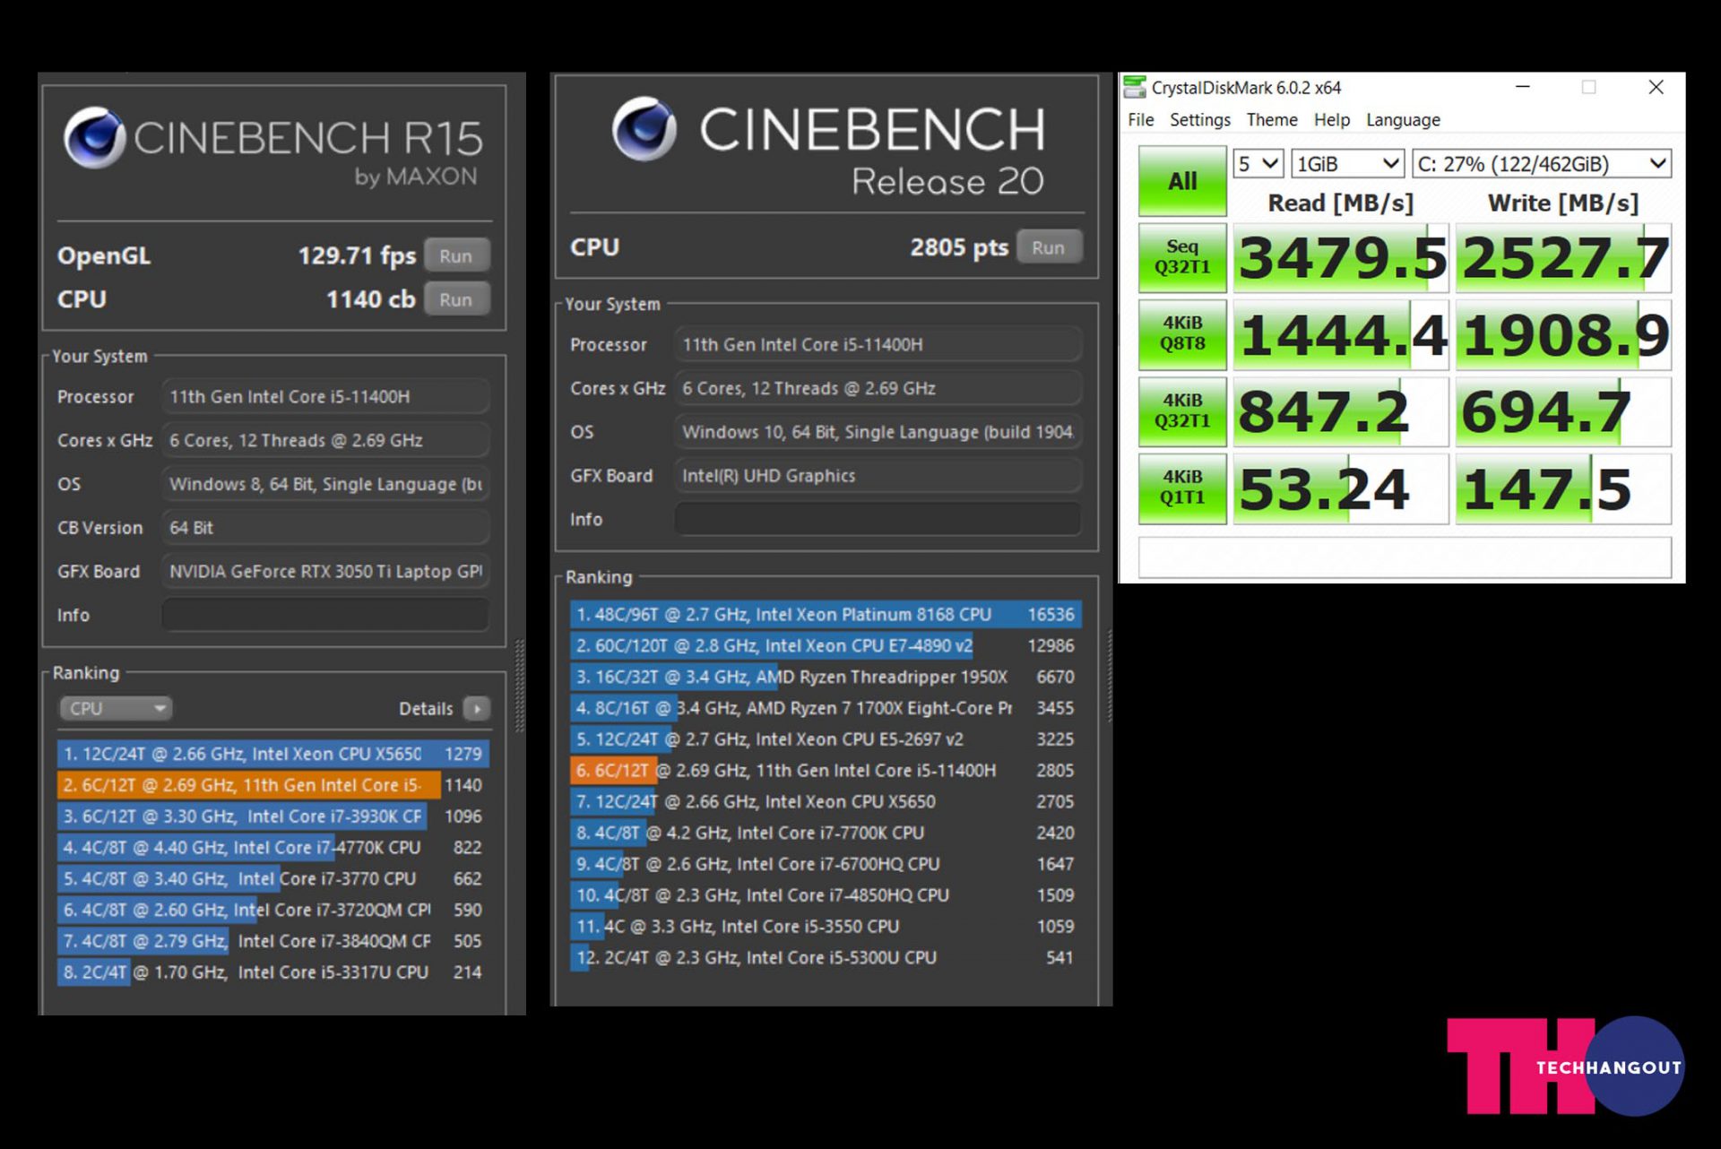Open the test count dropdown showing 5

pyautogui.click(x=1258, y=164)
